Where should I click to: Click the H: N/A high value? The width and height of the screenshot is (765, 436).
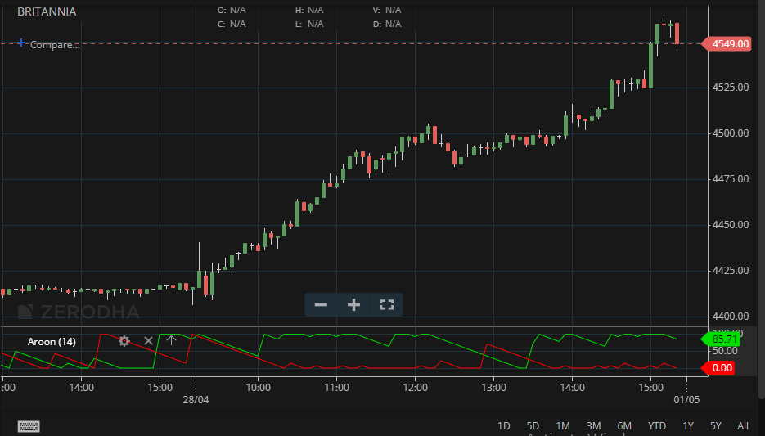click(309, 11)
